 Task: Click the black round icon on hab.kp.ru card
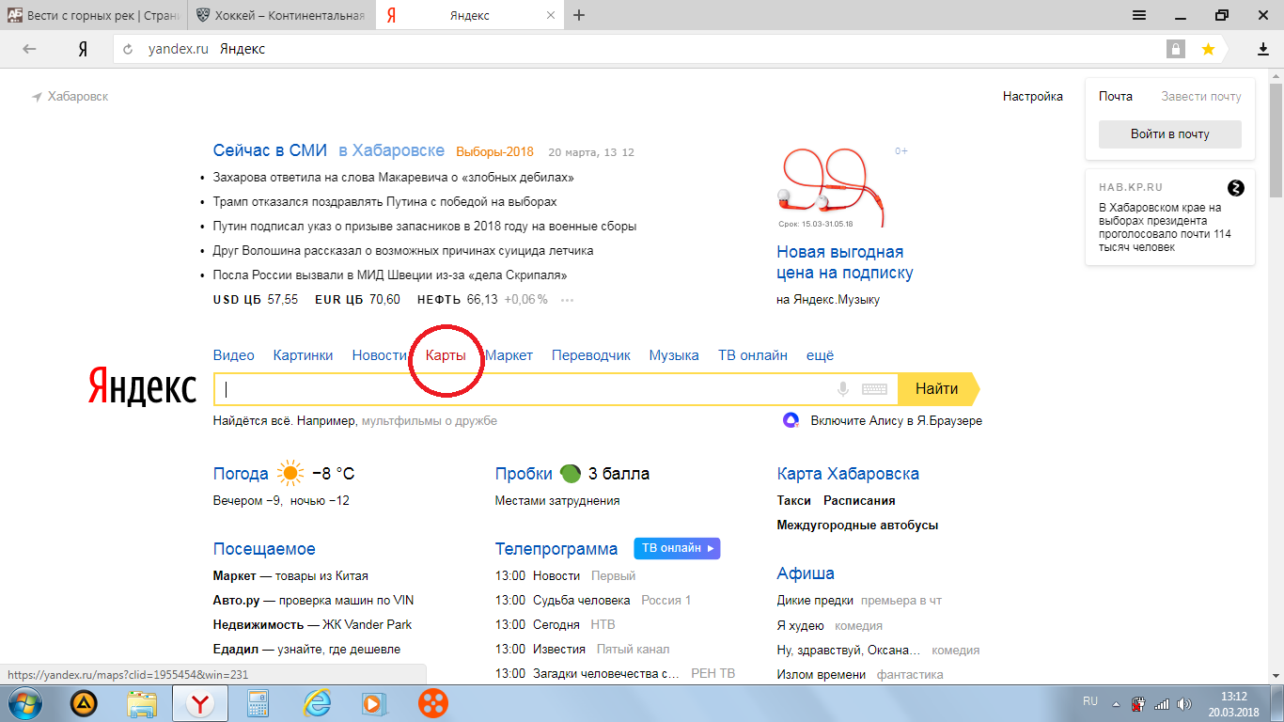pos(1236,187)
